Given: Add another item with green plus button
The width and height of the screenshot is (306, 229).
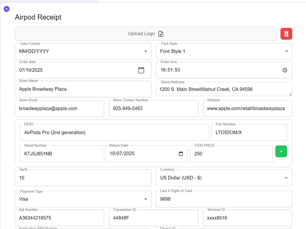Looking at the screenshot, I should [281, 151].
